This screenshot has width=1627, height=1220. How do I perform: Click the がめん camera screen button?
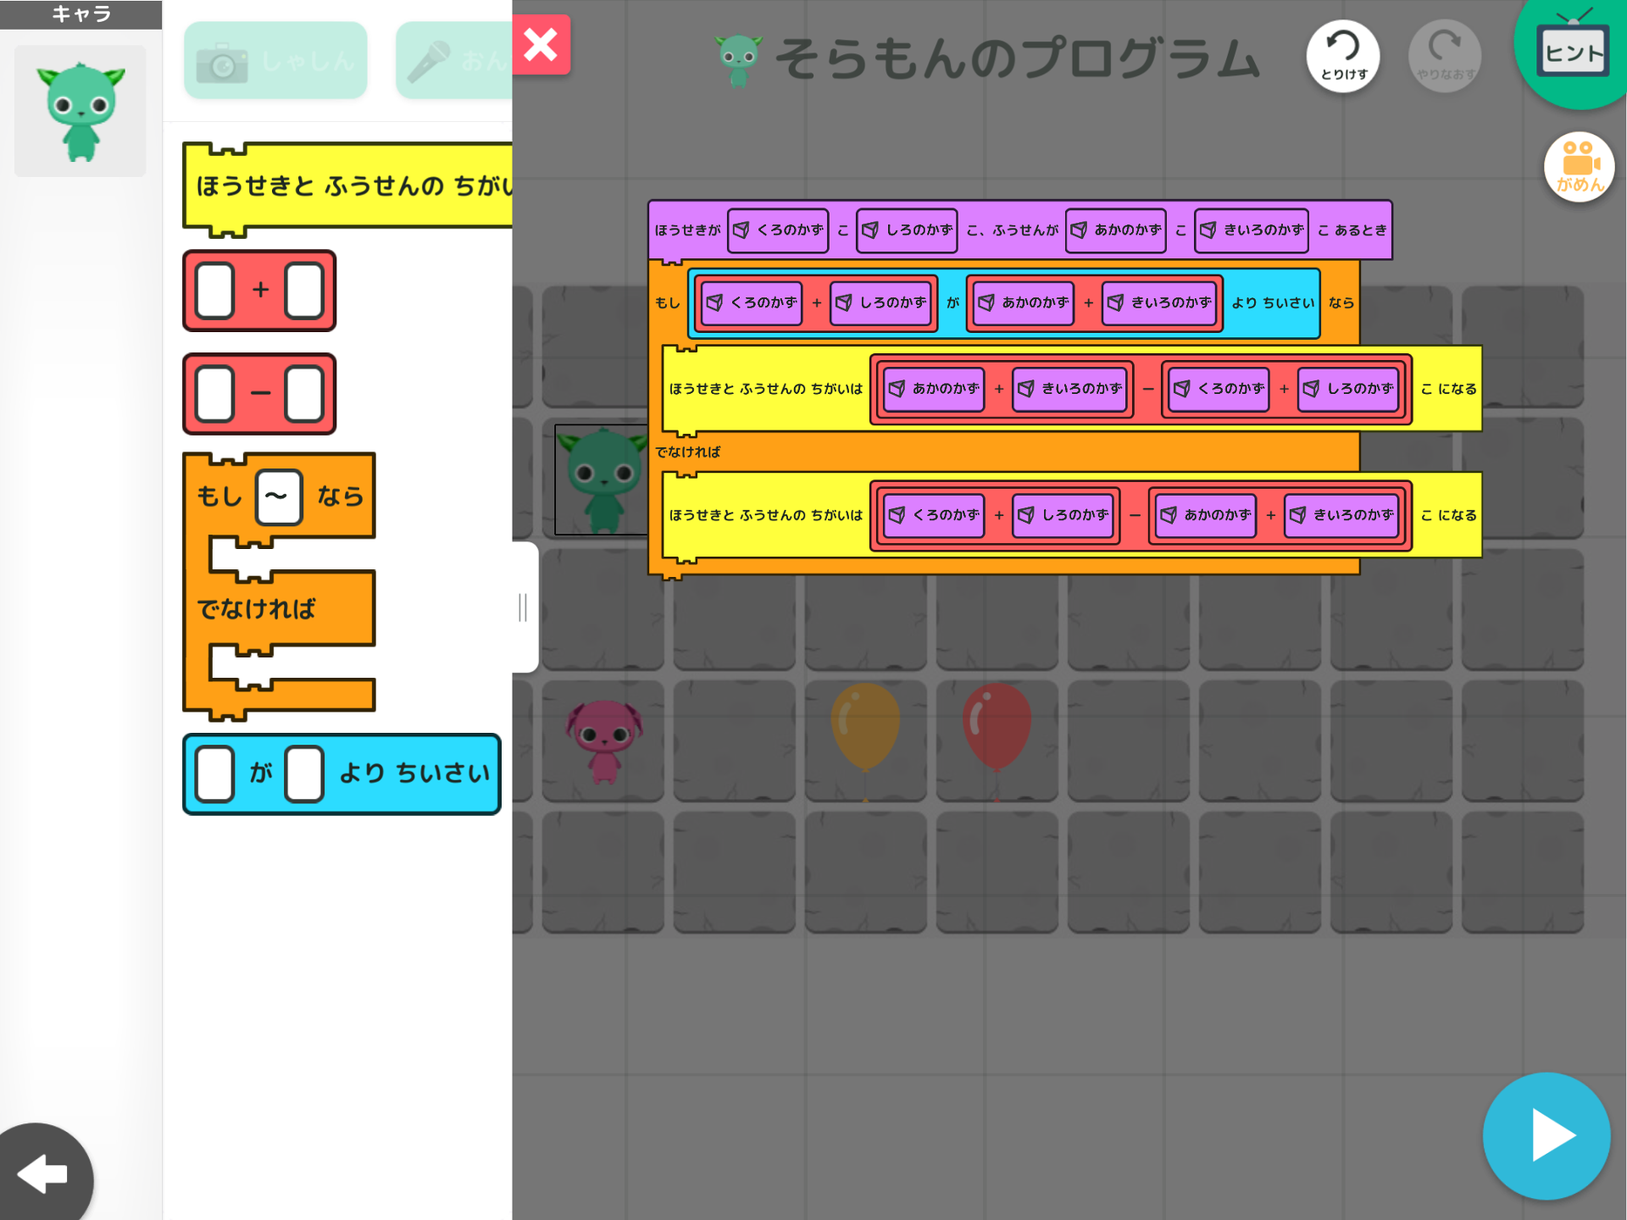tap(1579, 167)
